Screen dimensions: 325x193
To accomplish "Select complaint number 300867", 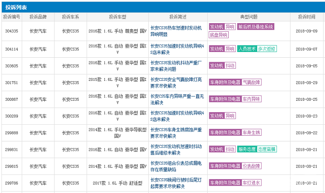I will click(12, 100).
